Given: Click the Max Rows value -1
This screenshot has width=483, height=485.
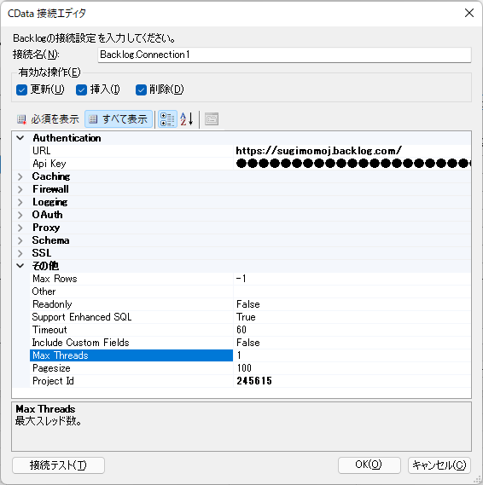Looking at the screenshot, I should pos(352,279).
